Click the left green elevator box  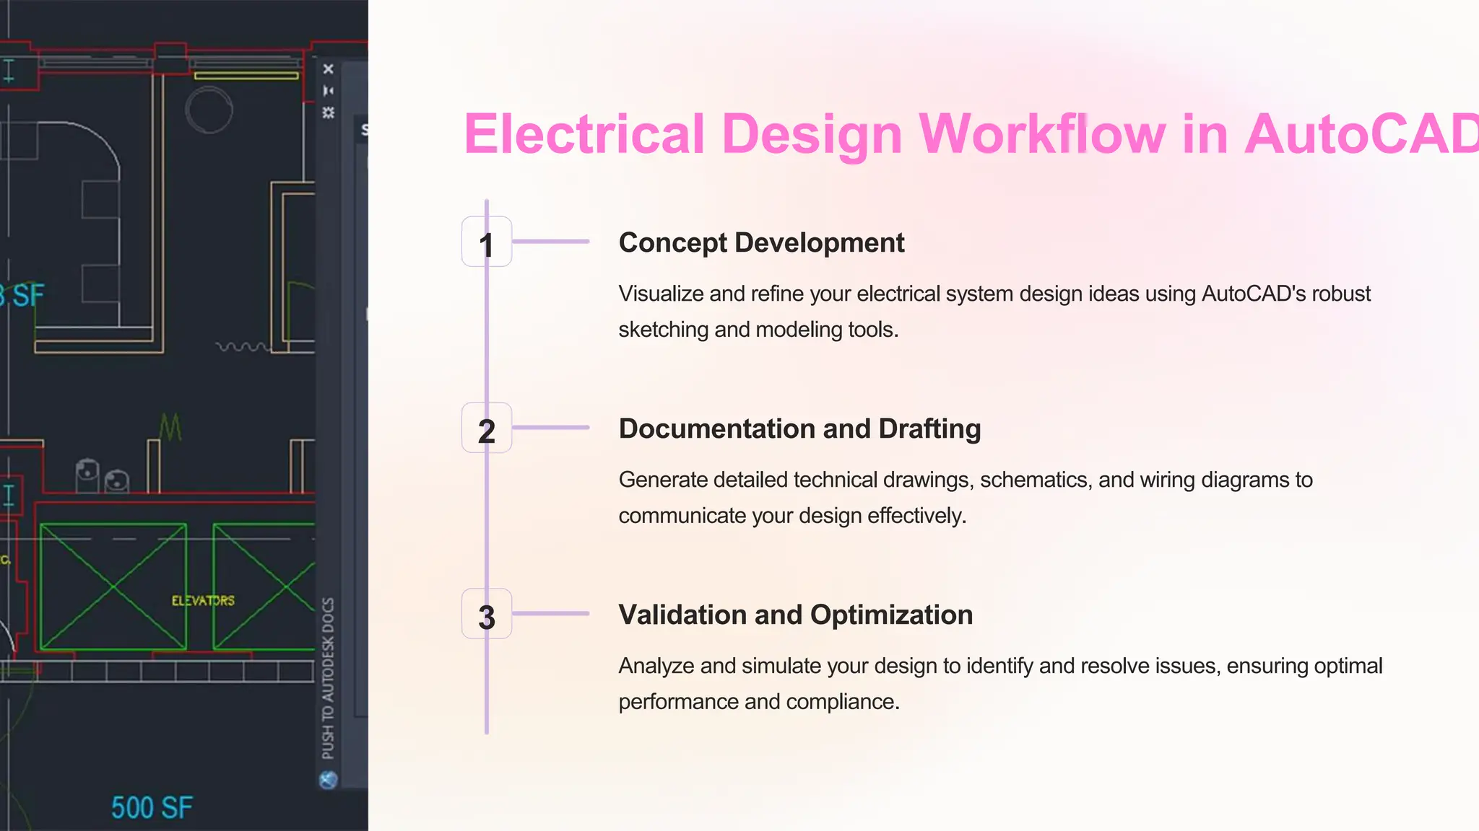[x=113, y=586]
